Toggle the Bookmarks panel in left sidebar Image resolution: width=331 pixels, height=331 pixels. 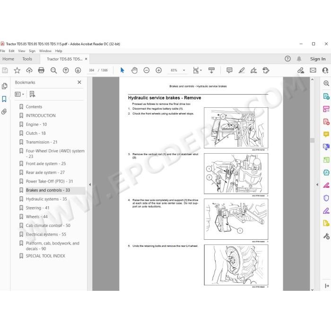point(4,99)
